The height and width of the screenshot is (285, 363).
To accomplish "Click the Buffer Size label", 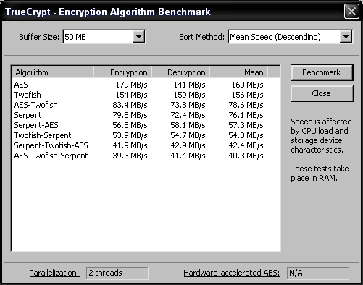I will pyautogui.click(x=39, y=37).
